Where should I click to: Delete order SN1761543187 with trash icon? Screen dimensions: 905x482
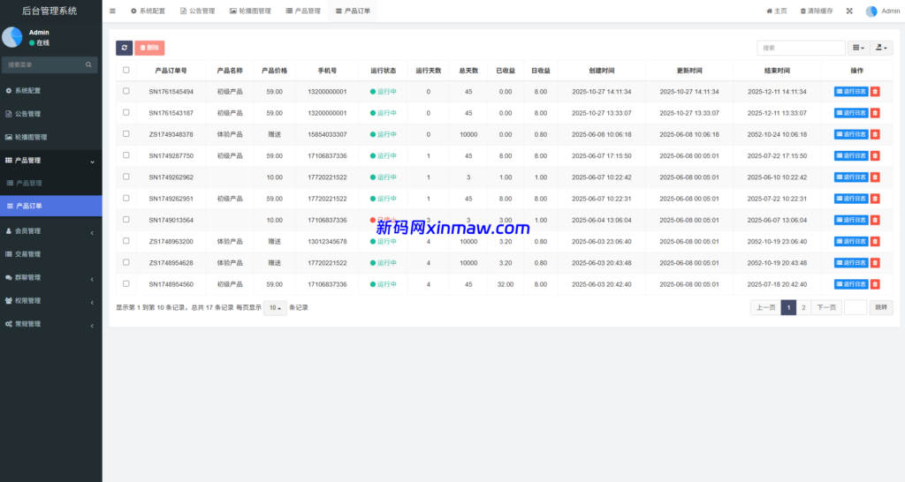click(875, 113)
